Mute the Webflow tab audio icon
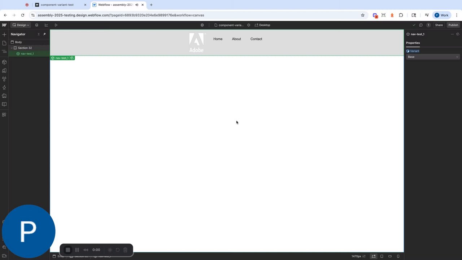Viewport: 462px width, 260px height. click(x=137, y=5)
